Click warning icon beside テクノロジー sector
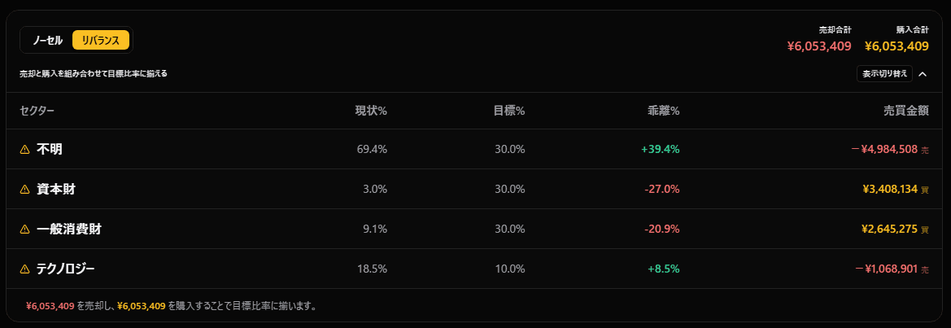951x328 pixels. click(x=24, y=269)
